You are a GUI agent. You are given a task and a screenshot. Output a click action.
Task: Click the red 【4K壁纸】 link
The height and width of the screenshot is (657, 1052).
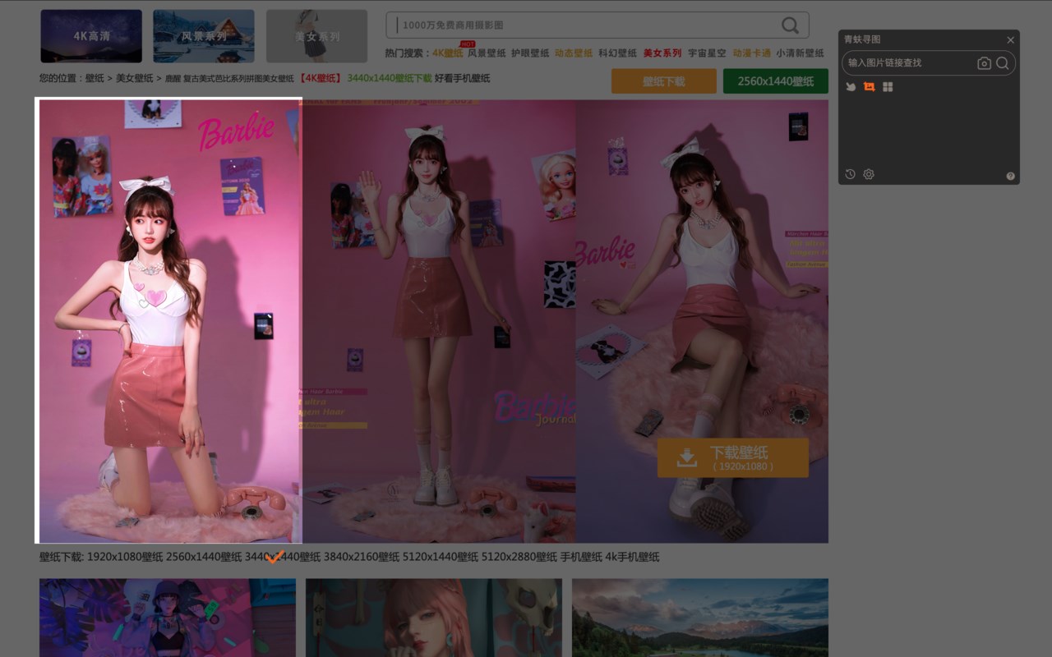321,78
